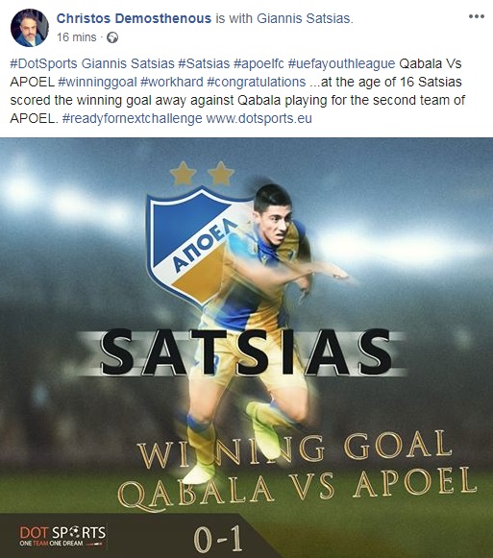The width and height of the screenshot is (493, 558).
Task: Open Giannis Satsias mention in post text
Action: [128, 63]
